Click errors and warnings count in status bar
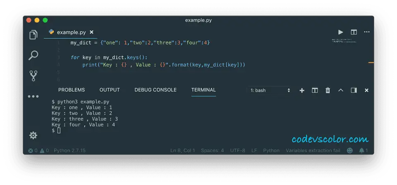 [x=38, y=151]
